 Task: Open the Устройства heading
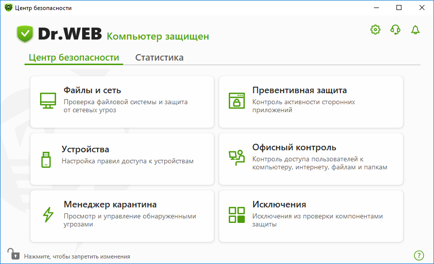click(85, 149)
